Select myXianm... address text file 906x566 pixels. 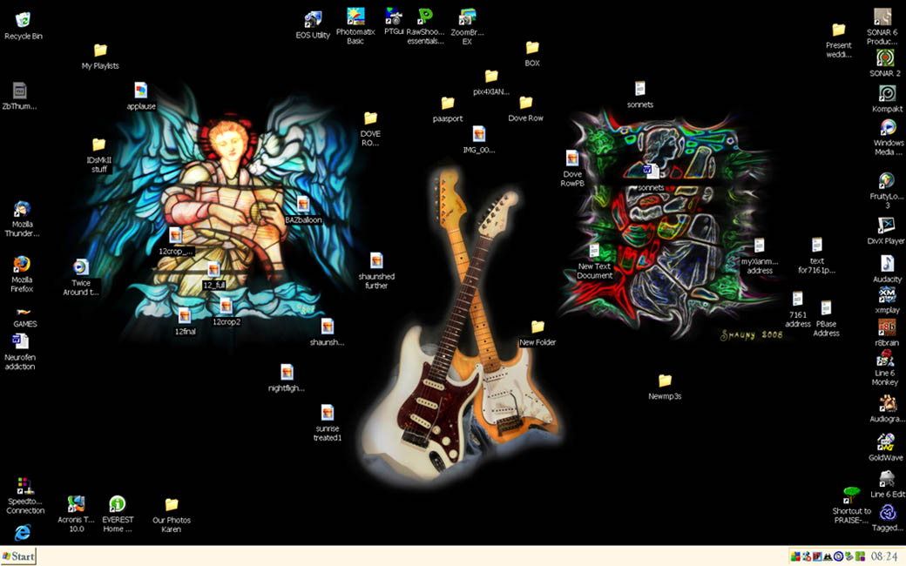[760, 246]
